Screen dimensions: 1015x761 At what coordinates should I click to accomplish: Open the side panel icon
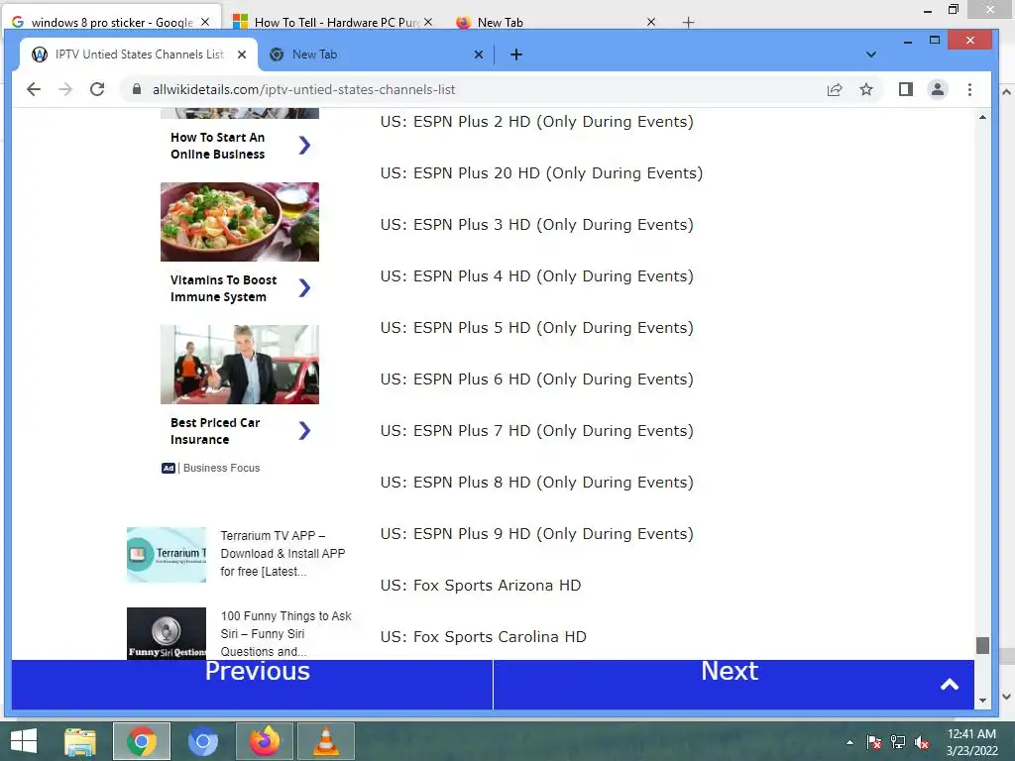906,89
